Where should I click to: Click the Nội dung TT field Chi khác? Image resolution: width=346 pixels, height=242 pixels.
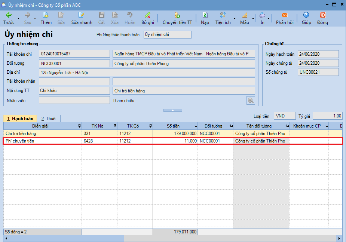(74, 91)
